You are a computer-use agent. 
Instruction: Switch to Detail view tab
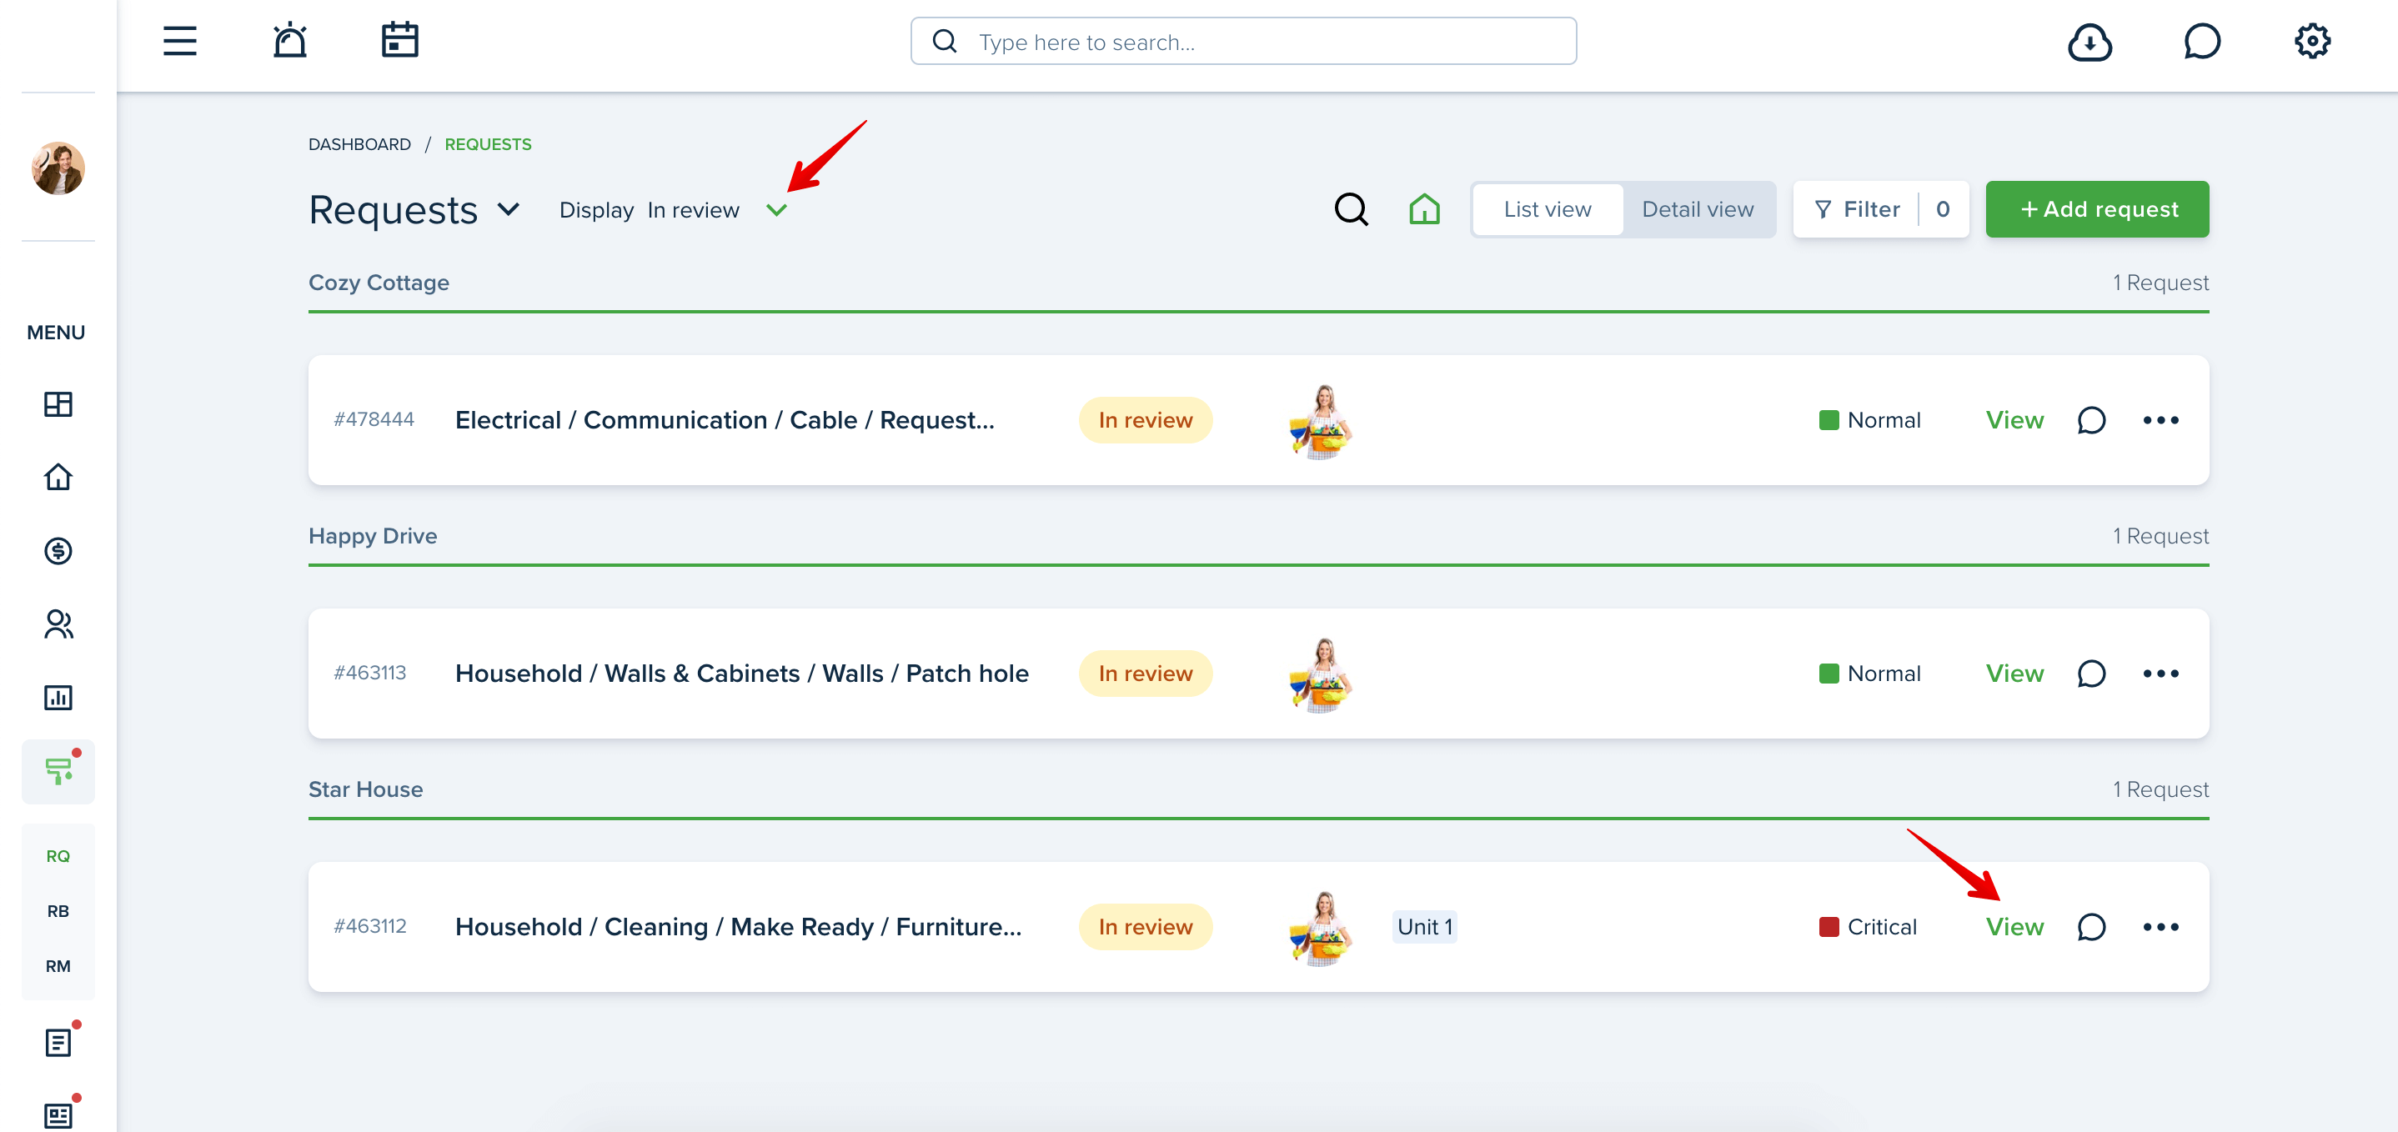pos(1697,209)
